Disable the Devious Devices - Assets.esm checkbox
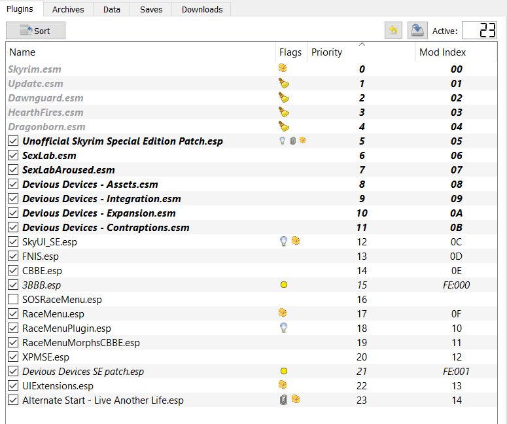Screen dimensions: 507x424 point(13,185)
